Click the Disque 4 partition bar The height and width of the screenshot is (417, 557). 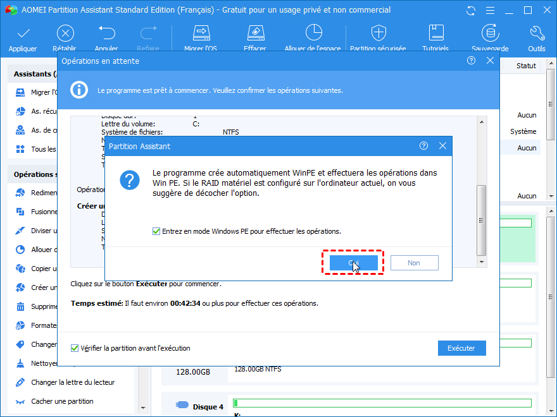tap(382, 403)
